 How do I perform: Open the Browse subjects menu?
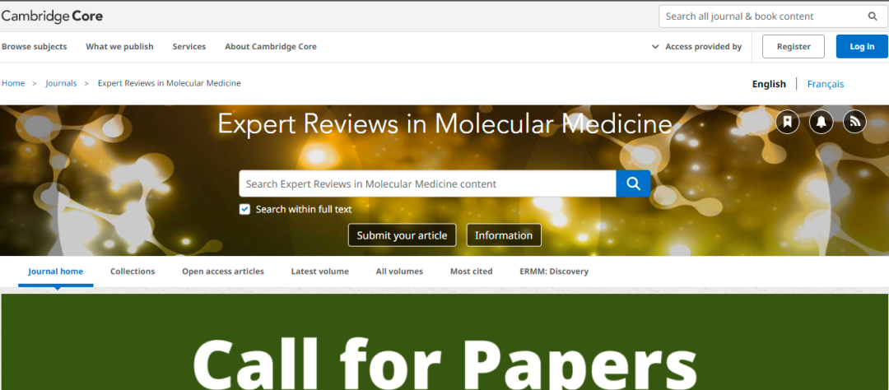tap(35, 47)
